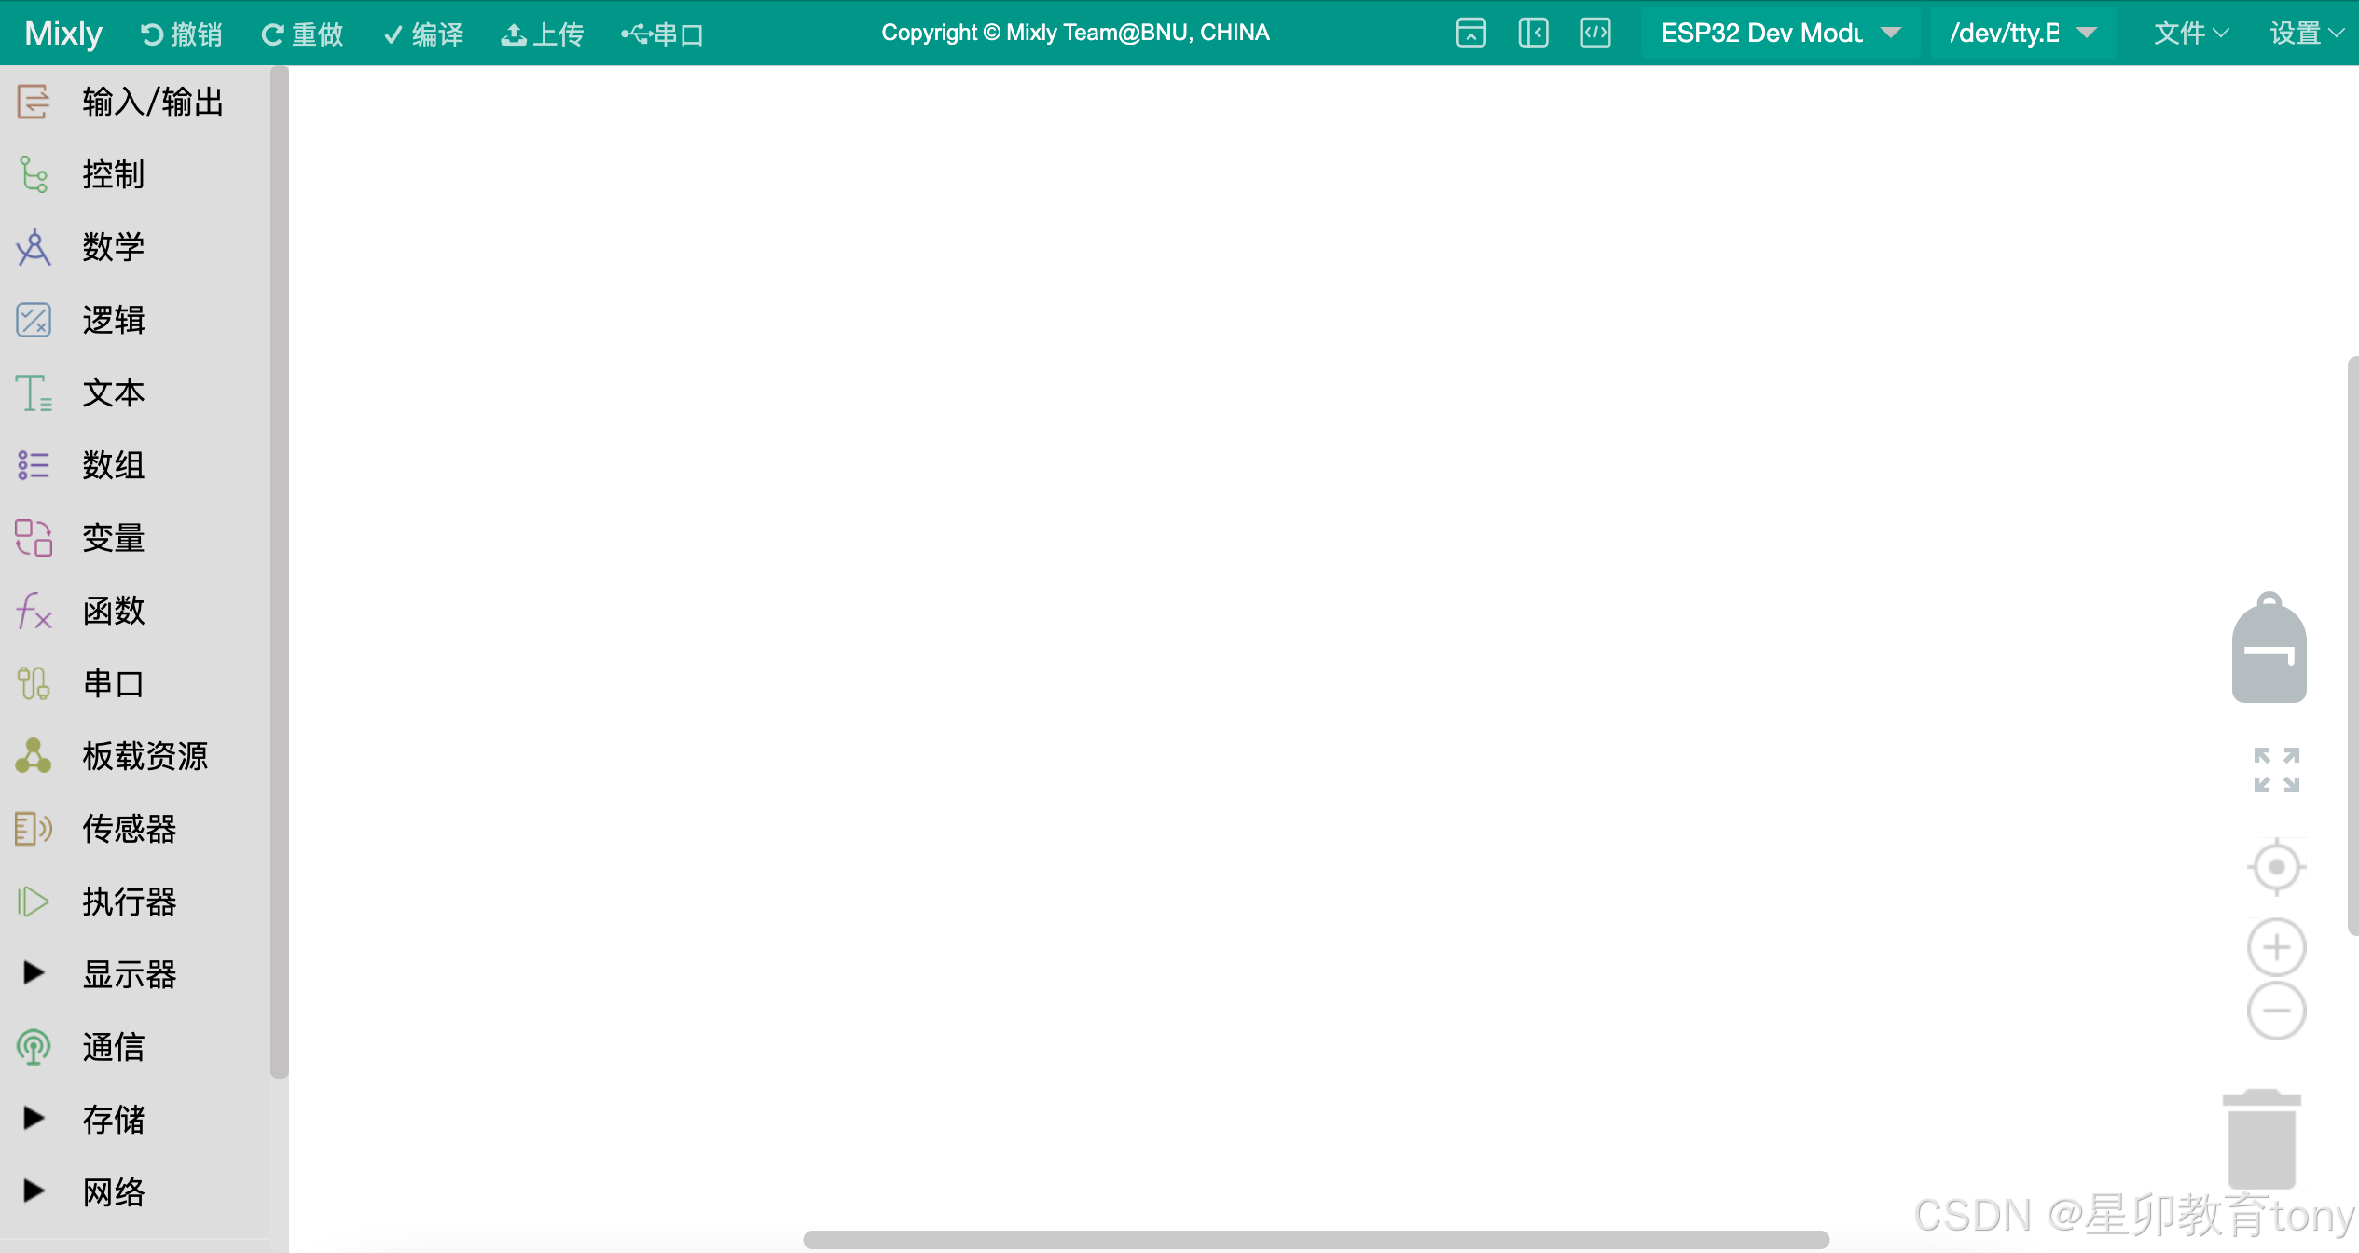Toggle the bottom panel layout icon
Screen dimensions: 2359x1253
(1470, 34)
